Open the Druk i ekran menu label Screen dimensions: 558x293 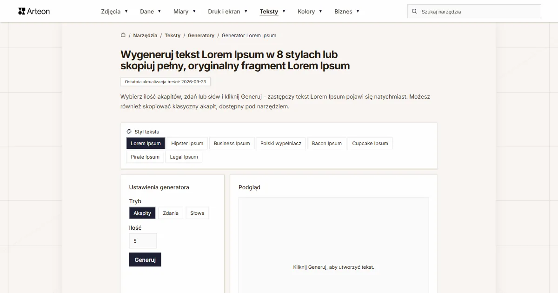coord(224,12)
